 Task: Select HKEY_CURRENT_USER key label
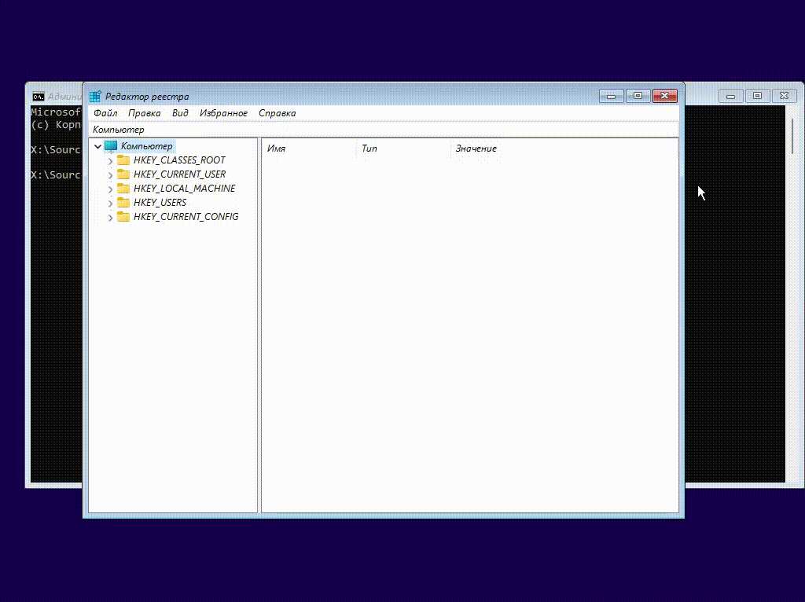(x=180, y=174)
